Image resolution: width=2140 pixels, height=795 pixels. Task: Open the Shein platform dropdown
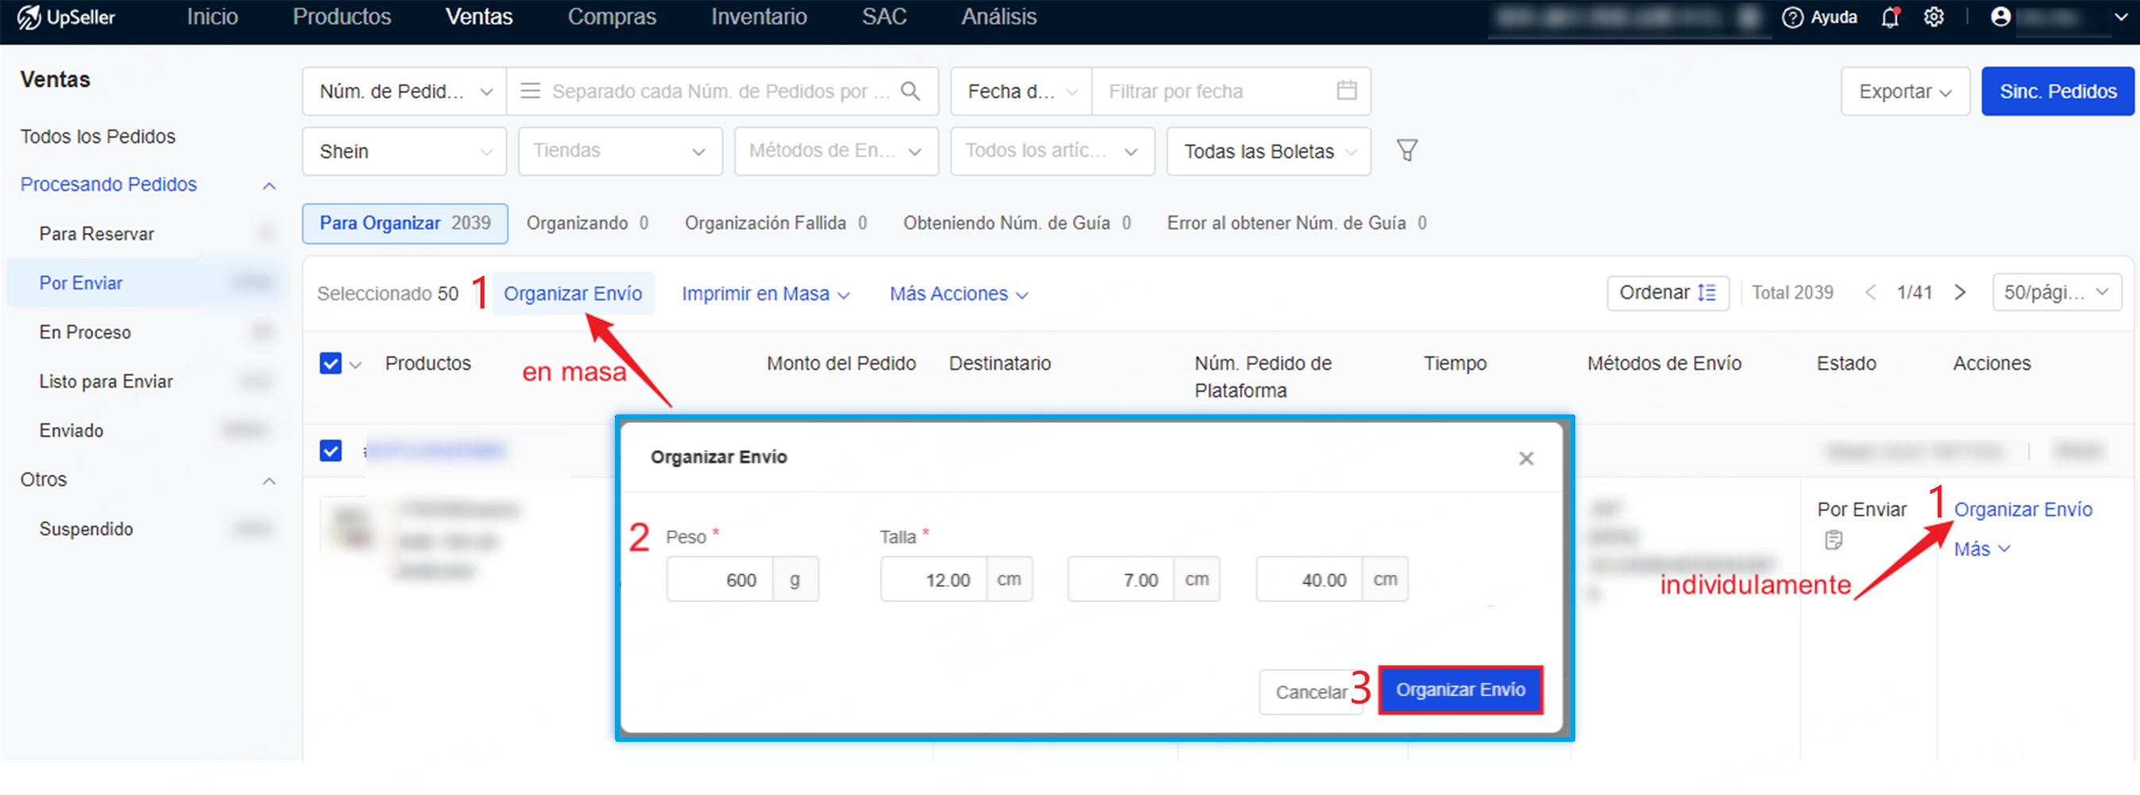click(x=404, y=151)
